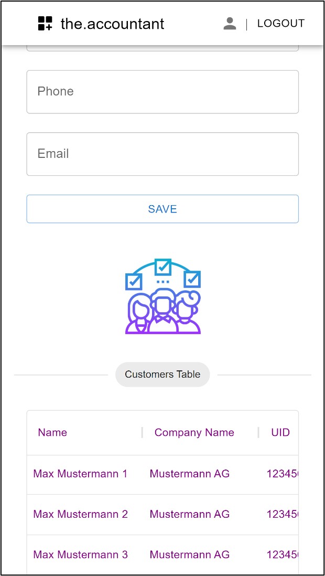Click Mustermann AG cell in first row

[x=190, y=474]
